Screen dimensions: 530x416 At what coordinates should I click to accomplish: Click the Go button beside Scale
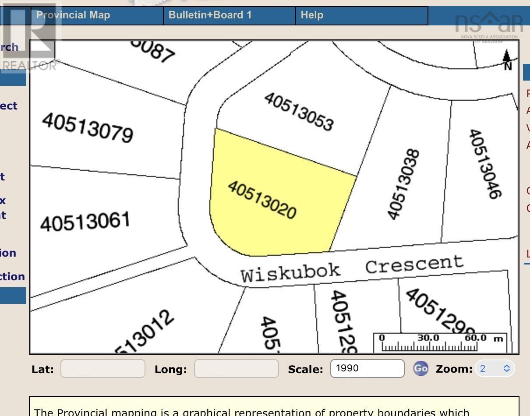(421, 369)
